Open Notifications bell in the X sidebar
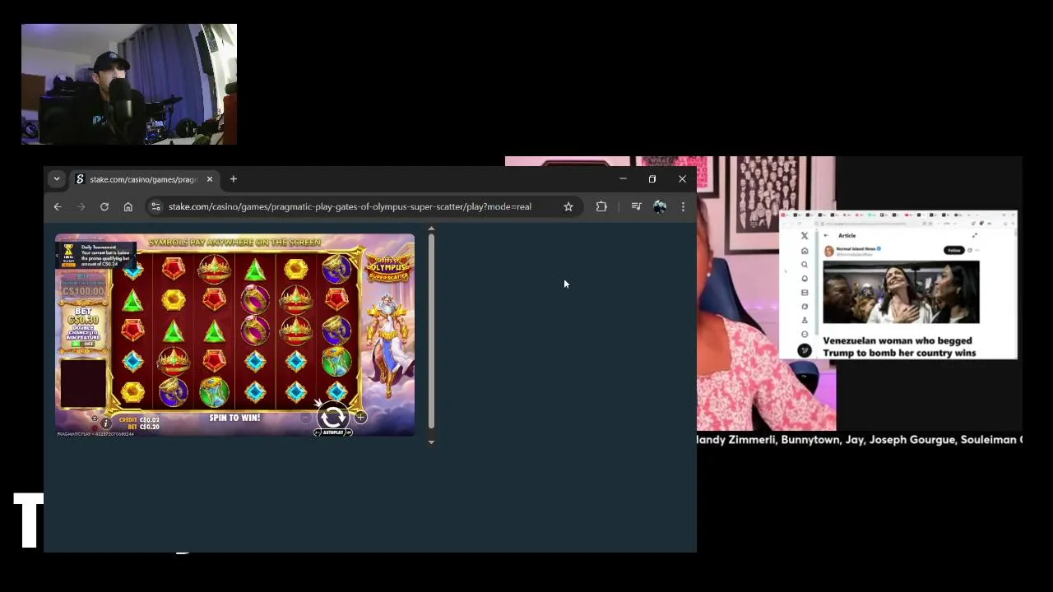Image resolution: width=1053 pixels, height=592 pixels. coord(805,279)
